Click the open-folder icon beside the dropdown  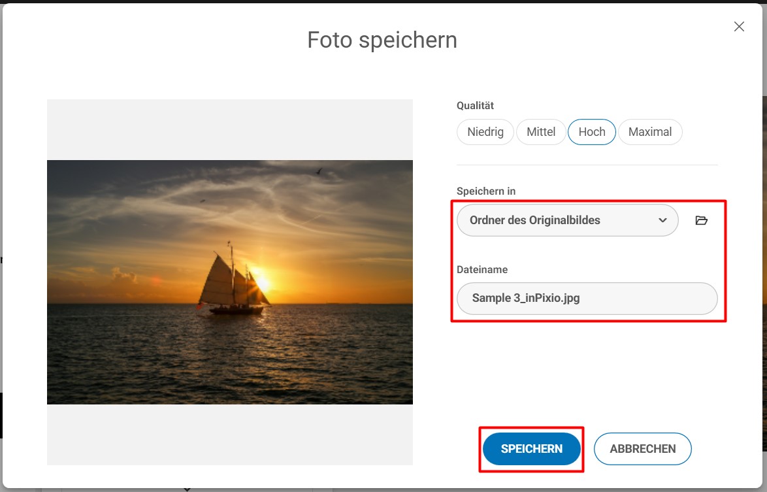[x=702, y=220]
